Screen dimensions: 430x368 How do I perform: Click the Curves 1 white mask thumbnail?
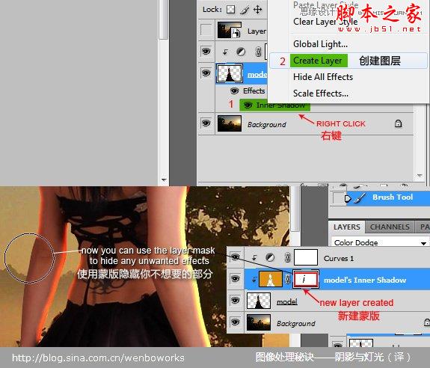306,257
